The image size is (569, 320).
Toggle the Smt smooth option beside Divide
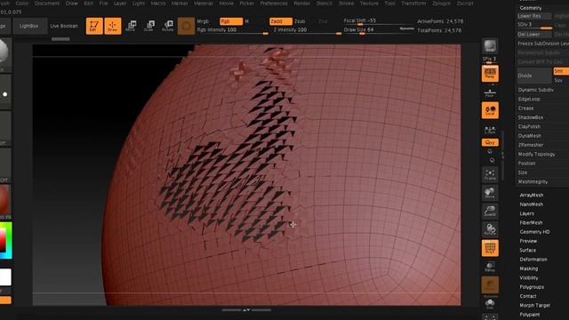click(561, 71)
